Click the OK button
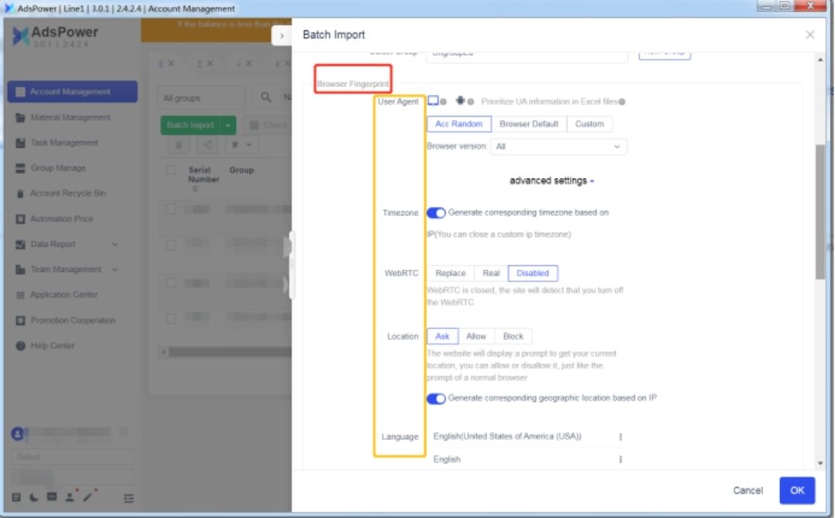This screenshot has height=518, width=835. 796,490
